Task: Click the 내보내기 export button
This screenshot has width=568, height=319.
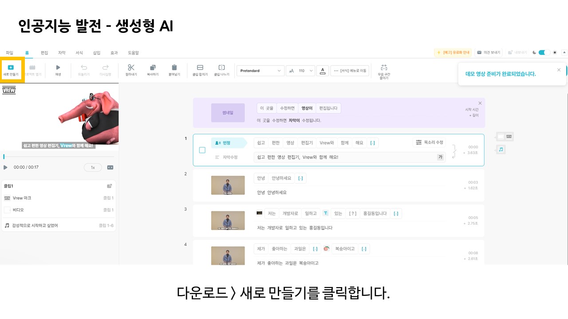Action: 517,52
